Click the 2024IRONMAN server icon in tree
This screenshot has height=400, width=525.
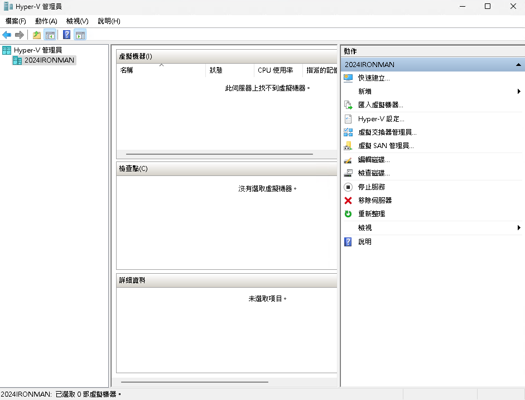click(17, 60)
